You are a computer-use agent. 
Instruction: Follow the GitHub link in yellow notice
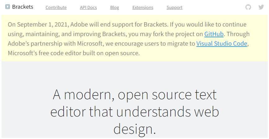click(x=214, y=34)
